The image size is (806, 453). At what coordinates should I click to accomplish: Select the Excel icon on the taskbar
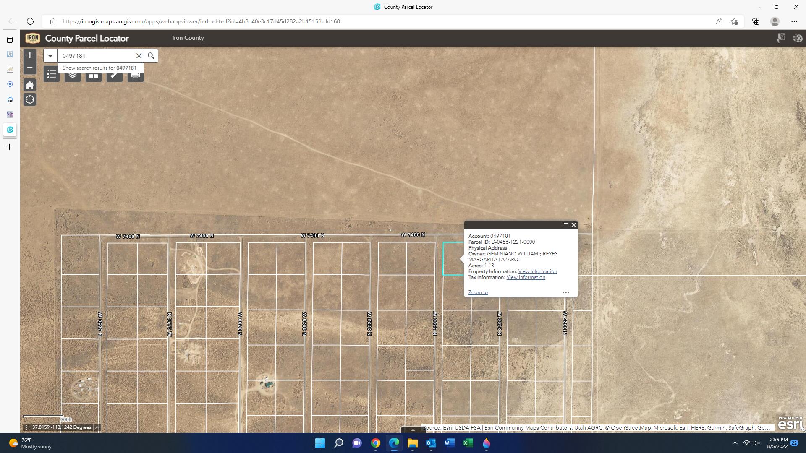point(468,443)
